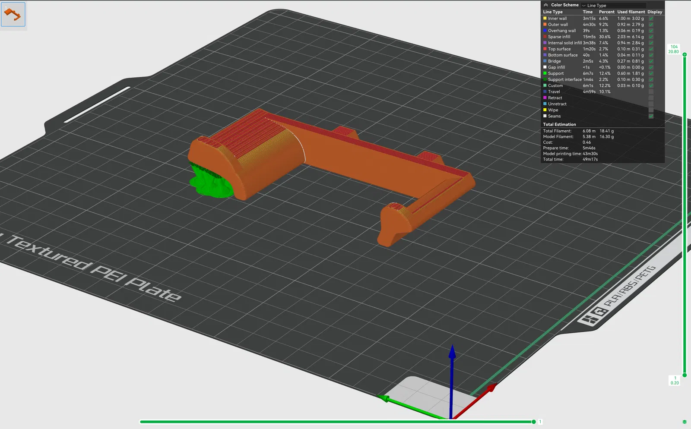
Task: Click the Bottom surface color swatch
Action: (x=545, y=55)
